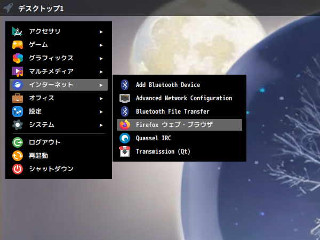
Task: Choose ログアウト to log out
Action: pyautogui.click(x=59, y=142)
